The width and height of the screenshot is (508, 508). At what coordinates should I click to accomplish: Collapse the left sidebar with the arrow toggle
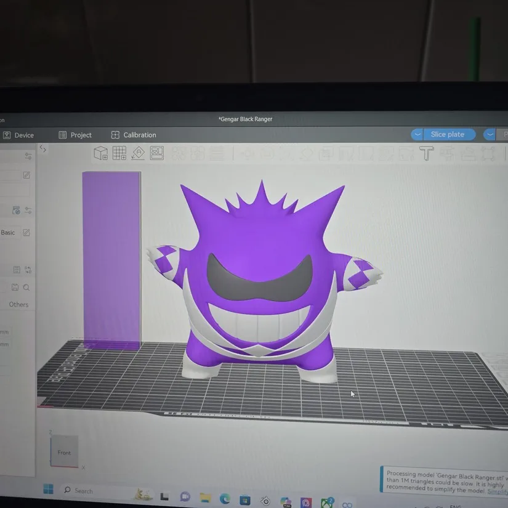(x=42, y=149)
